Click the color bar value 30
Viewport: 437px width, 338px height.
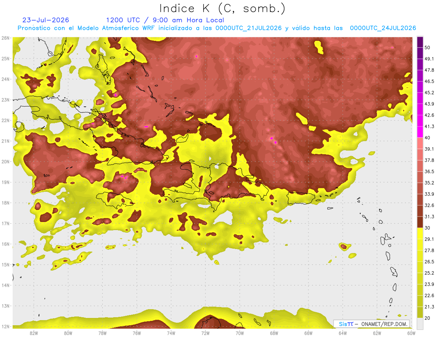(427, 228)
